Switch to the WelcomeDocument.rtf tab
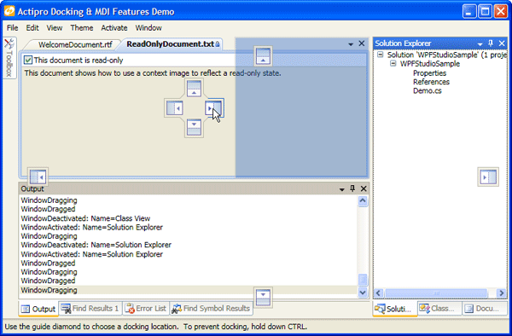512x336 pixels. 75,44
